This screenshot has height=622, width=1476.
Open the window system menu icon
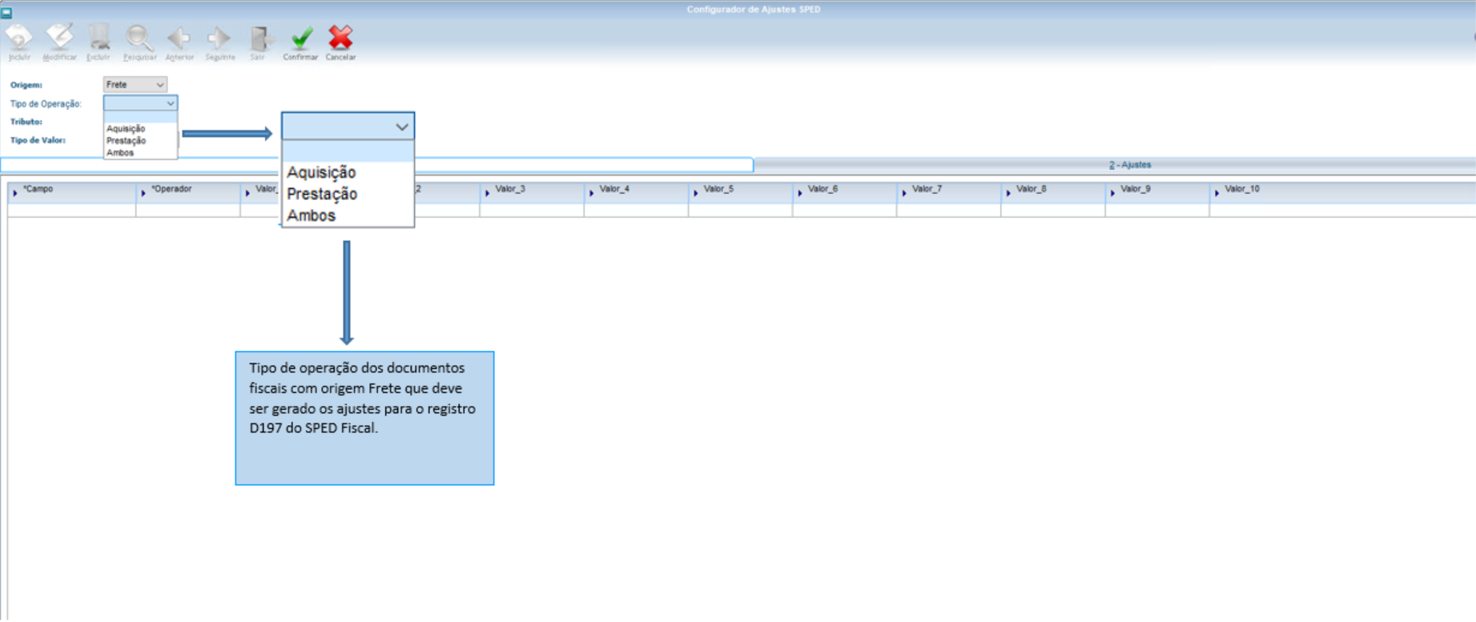tap(6, 12)
